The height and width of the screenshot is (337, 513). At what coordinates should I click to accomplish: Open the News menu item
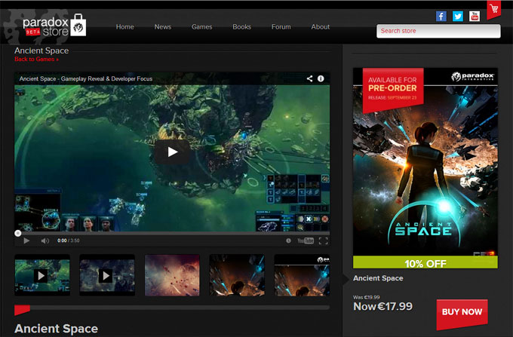click(163, 27)
